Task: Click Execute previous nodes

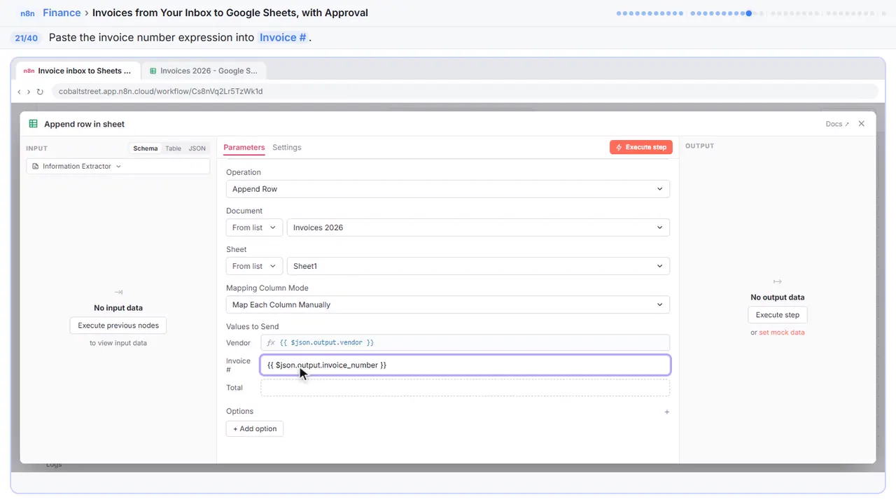Action: click(x=118, y=325)
